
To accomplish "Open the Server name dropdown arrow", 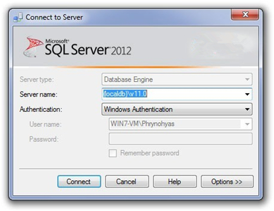I will 247,94.
